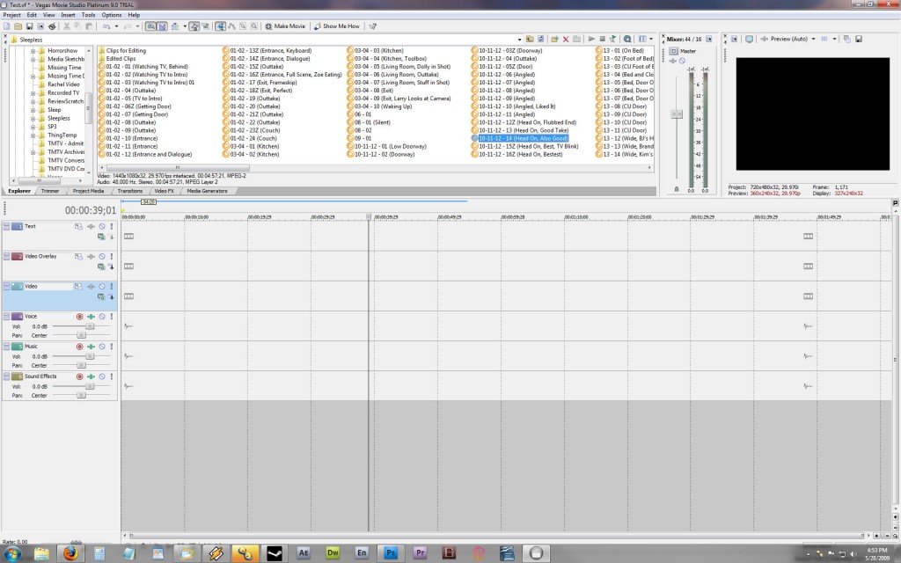The height and width of the screenshot is (563, 901).
Task: Open the Master bus FX in the Mixer
Action: [672, 61]
